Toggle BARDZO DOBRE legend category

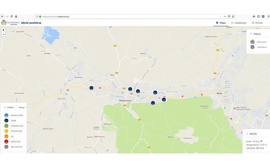pos(6,115)
